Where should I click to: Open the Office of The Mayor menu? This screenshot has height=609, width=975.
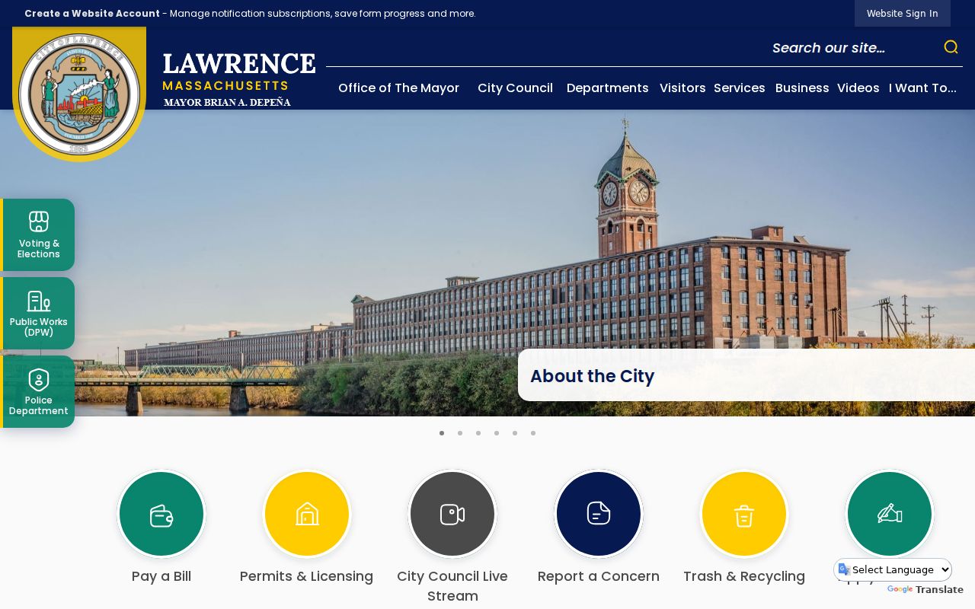coord(398,88)
